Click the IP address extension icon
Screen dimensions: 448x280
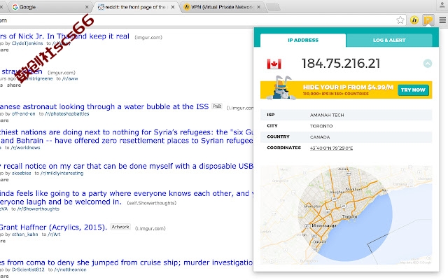tap(428, 20)
